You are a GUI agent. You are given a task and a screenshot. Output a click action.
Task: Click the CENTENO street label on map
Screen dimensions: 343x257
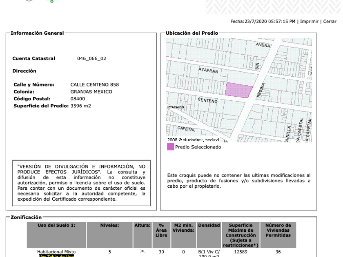coord(207,100)
